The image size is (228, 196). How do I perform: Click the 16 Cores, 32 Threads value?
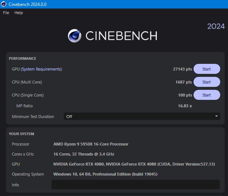pyautogui.click(x=84, y=154)
